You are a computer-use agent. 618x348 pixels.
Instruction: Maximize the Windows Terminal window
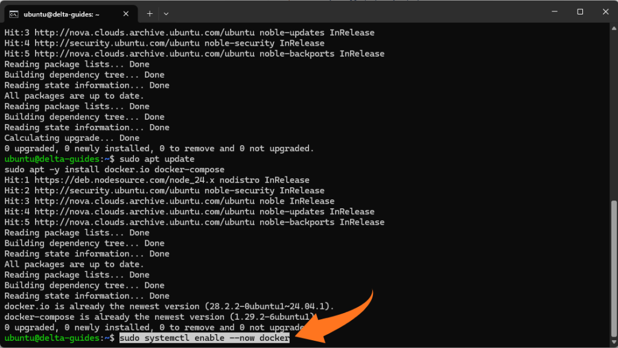580,11
